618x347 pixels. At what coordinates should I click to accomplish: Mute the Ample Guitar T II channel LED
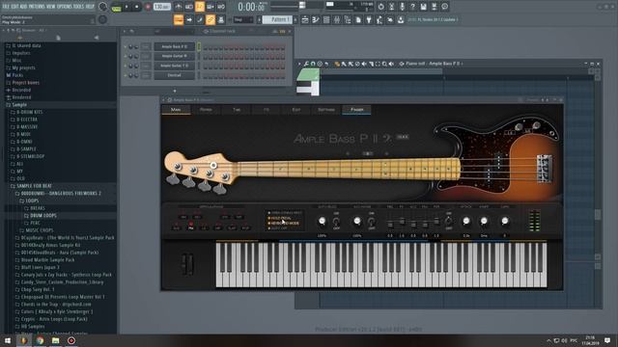pos(126,66)
